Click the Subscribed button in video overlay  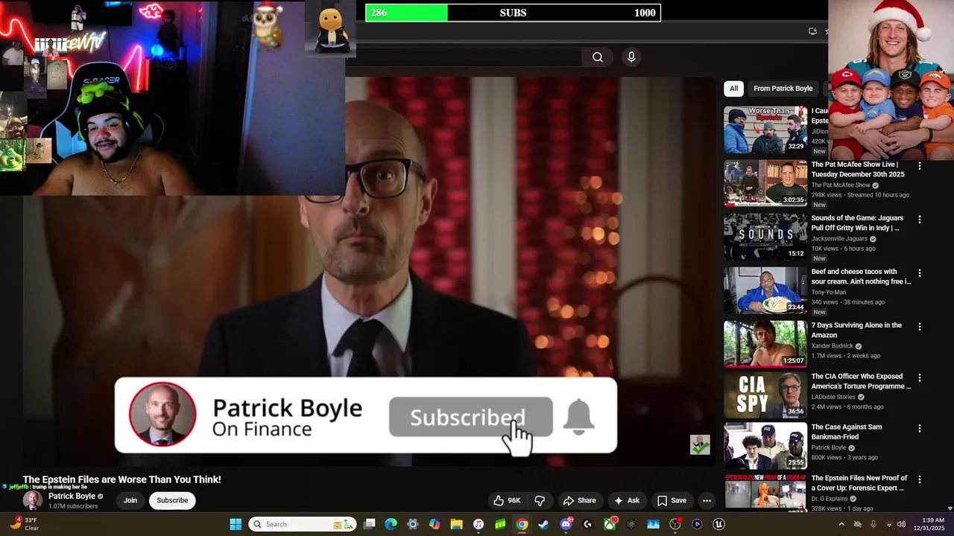coord(470,417)
